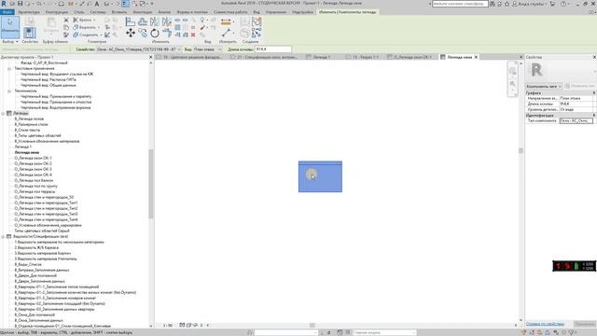Viewport: 597px width, 336px height.
Task: Click the Measure Between Two References tool
Action: coord(227,34)
